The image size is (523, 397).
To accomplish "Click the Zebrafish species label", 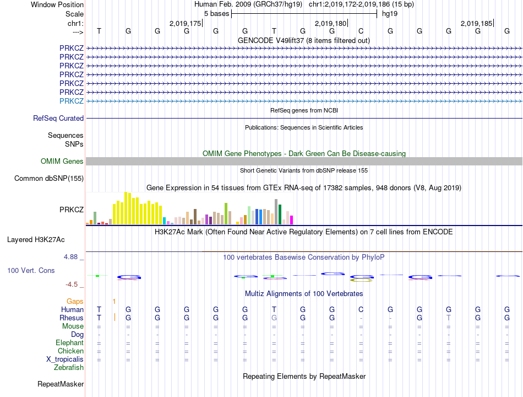I will coord(69,368).
